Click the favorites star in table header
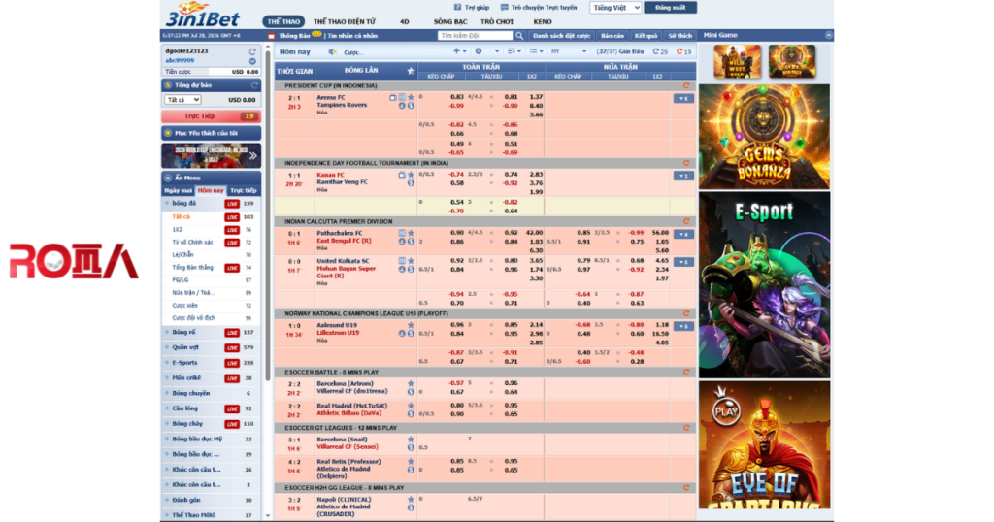 pos(411,71)
